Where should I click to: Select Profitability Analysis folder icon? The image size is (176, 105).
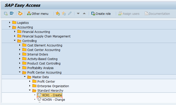[24, 68]
